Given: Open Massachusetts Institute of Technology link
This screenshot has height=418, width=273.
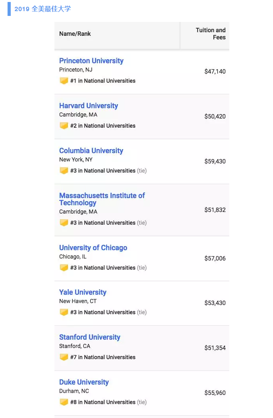Looking at the screenshot, I should click(x=102, y=199).
